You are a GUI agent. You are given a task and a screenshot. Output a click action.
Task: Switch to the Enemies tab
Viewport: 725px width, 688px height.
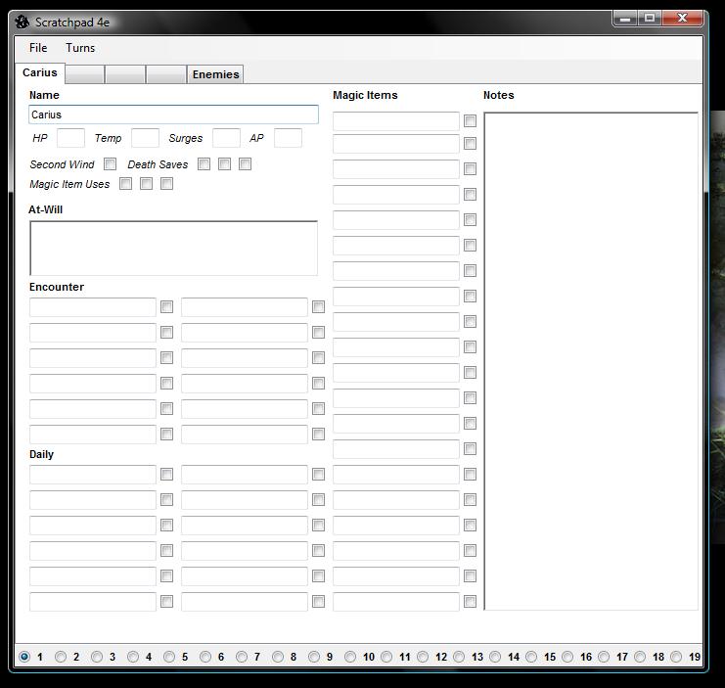click(215, 74)
